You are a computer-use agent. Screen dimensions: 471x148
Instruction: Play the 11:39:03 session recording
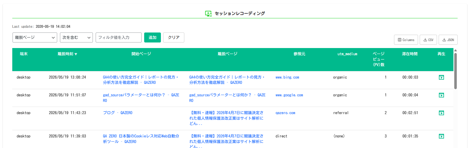tap(441, 136)
